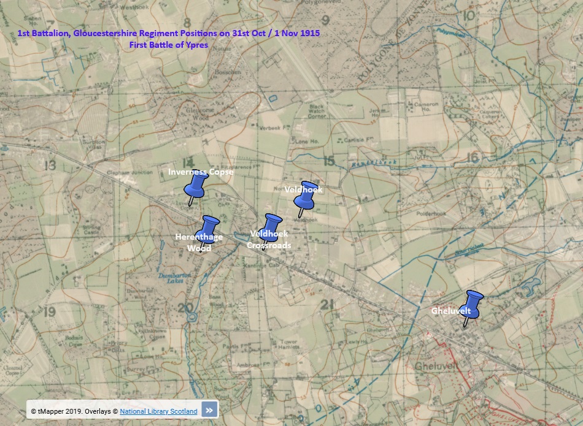
Task: Click the Gheluvelt pushpin marker
Action: click(471, 308)
